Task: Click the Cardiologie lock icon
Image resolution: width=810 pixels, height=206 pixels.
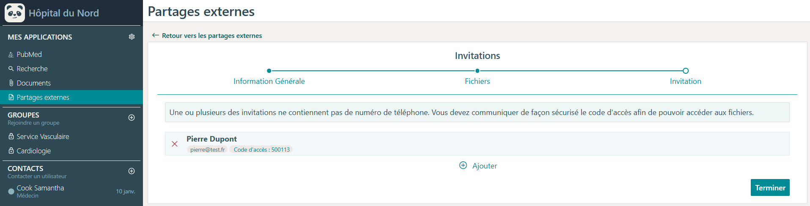Action: point(11,150)
